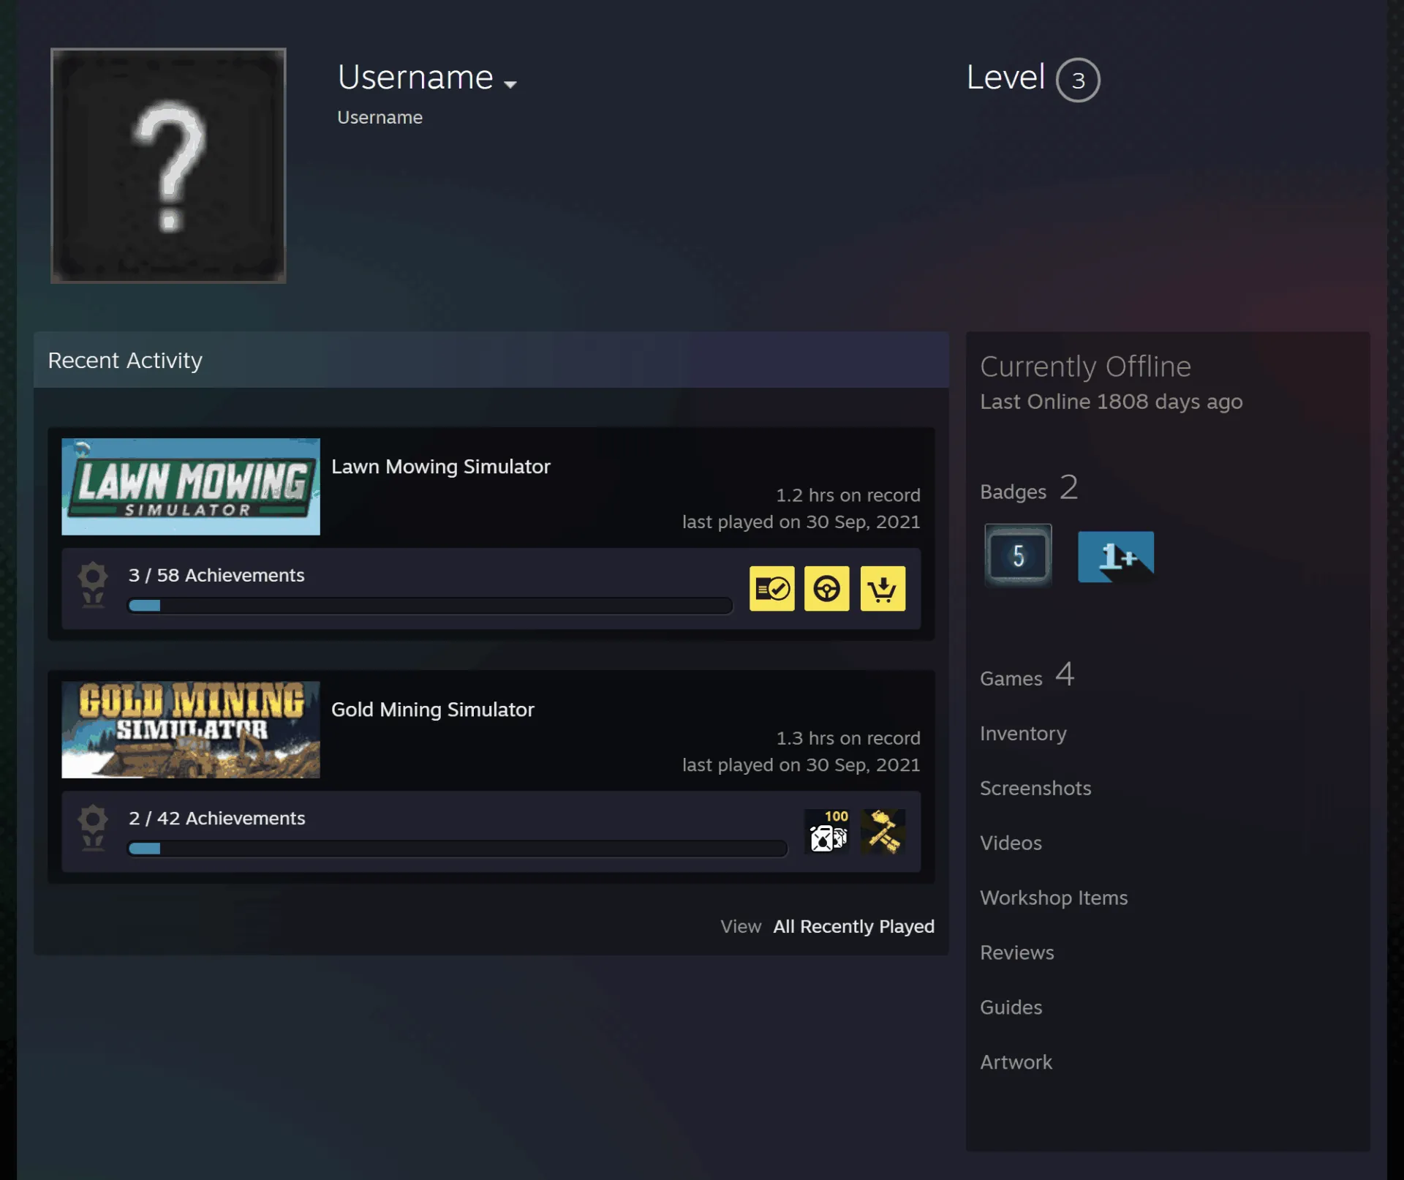Click the blue 1+ badge icon

click(x=1116, y=557)
